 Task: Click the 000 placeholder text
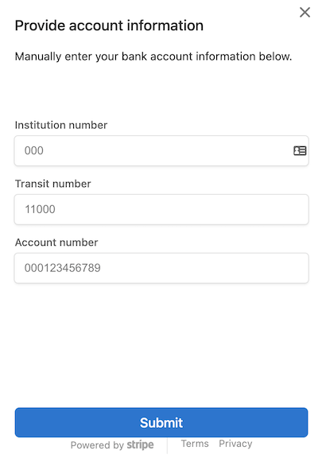[x=34, y=150]
